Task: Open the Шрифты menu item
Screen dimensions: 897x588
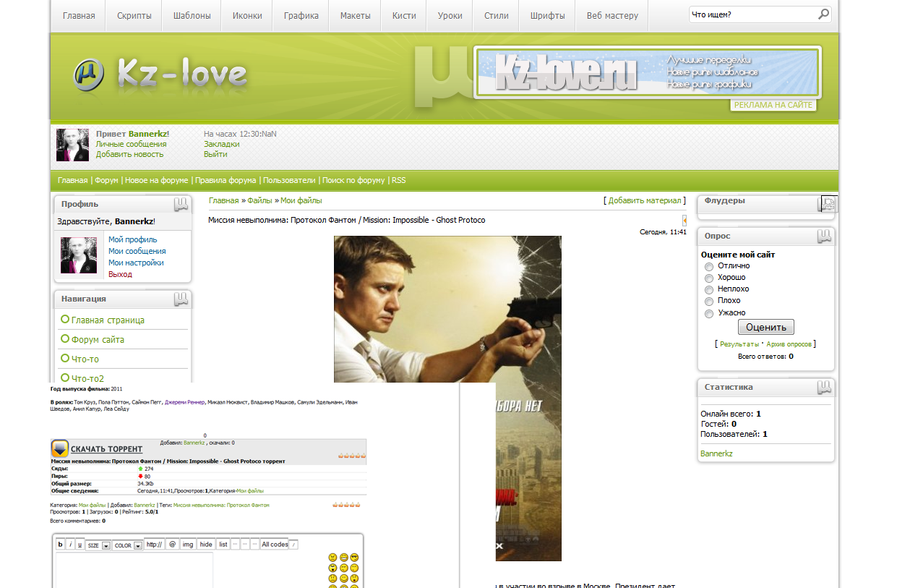Action: [x=548, y=15]
